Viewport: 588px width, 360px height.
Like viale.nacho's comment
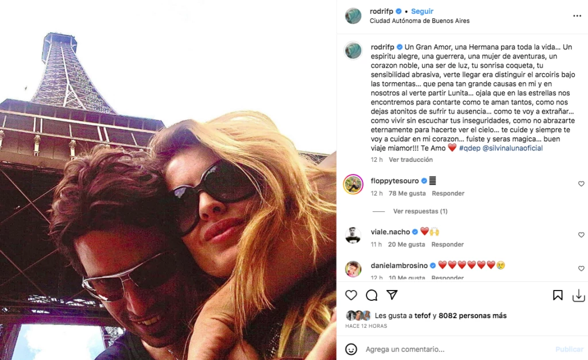[x=581, y=235]
